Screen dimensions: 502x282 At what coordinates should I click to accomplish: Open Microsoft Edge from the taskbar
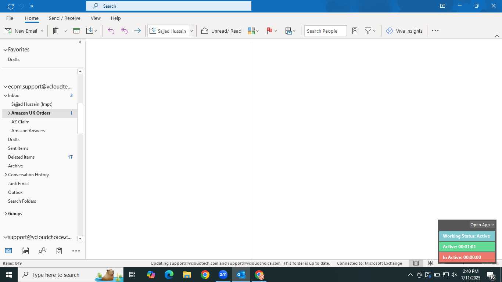click(x=169, y=275)
